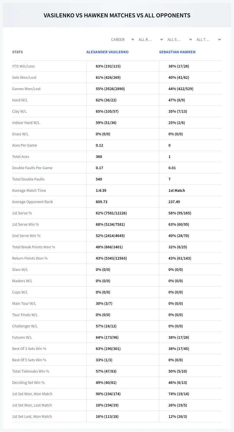Click the Average Opponent Rank label
The height and width of the screenshot is (432, 234).
click(x=32, y=202)
